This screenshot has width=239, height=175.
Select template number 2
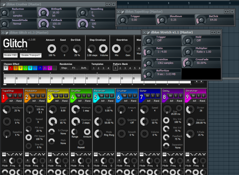(x=99, y=68)
